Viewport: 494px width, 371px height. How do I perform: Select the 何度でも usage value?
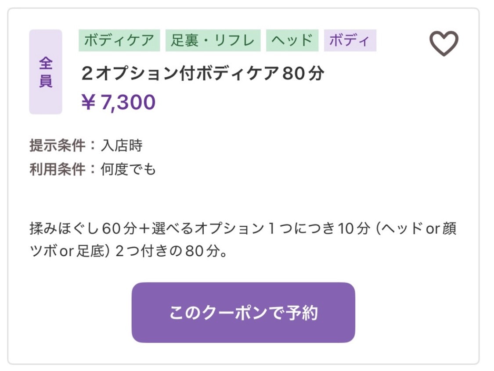128,169
